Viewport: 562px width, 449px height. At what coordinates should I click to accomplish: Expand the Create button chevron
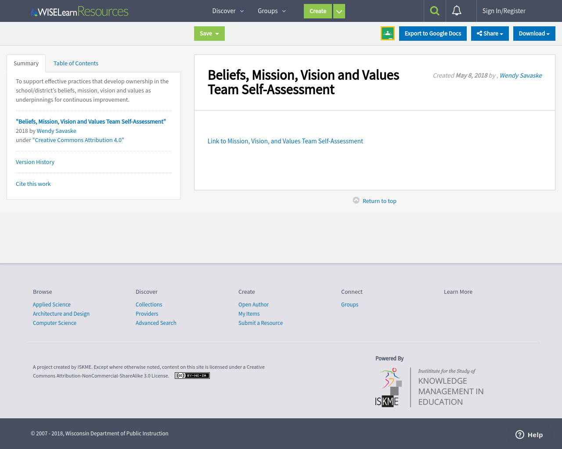coord(339,11)
